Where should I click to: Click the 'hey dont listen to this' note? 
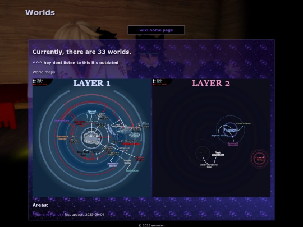pos(75,63)
